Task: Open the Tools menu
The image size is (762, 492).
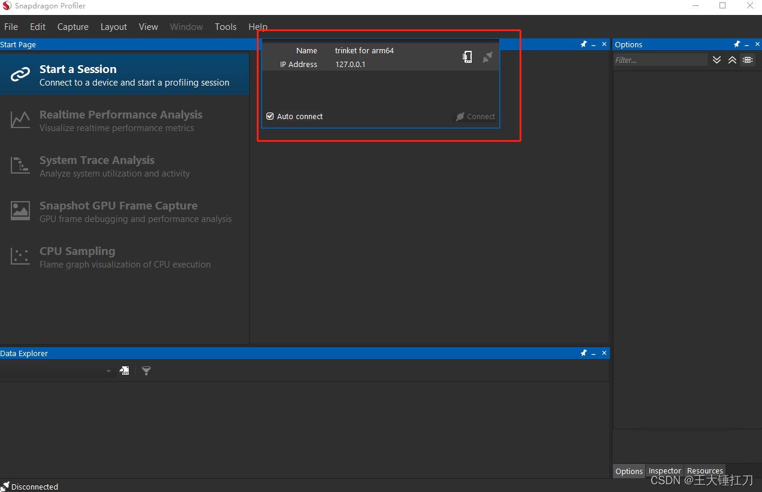Action: coord(226,27)
